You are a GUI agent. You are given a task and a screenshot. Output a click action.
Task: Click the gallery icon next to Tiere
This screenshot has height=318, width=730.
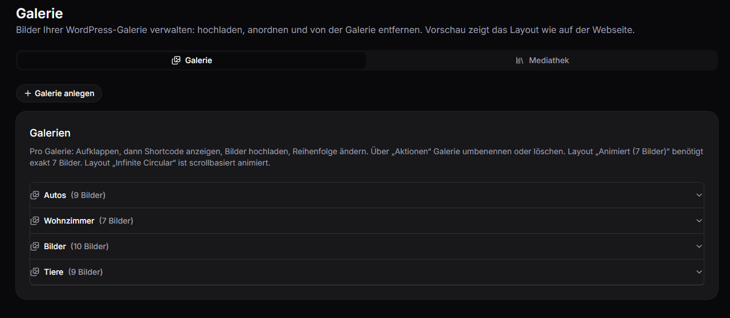(x=35, y=272)
